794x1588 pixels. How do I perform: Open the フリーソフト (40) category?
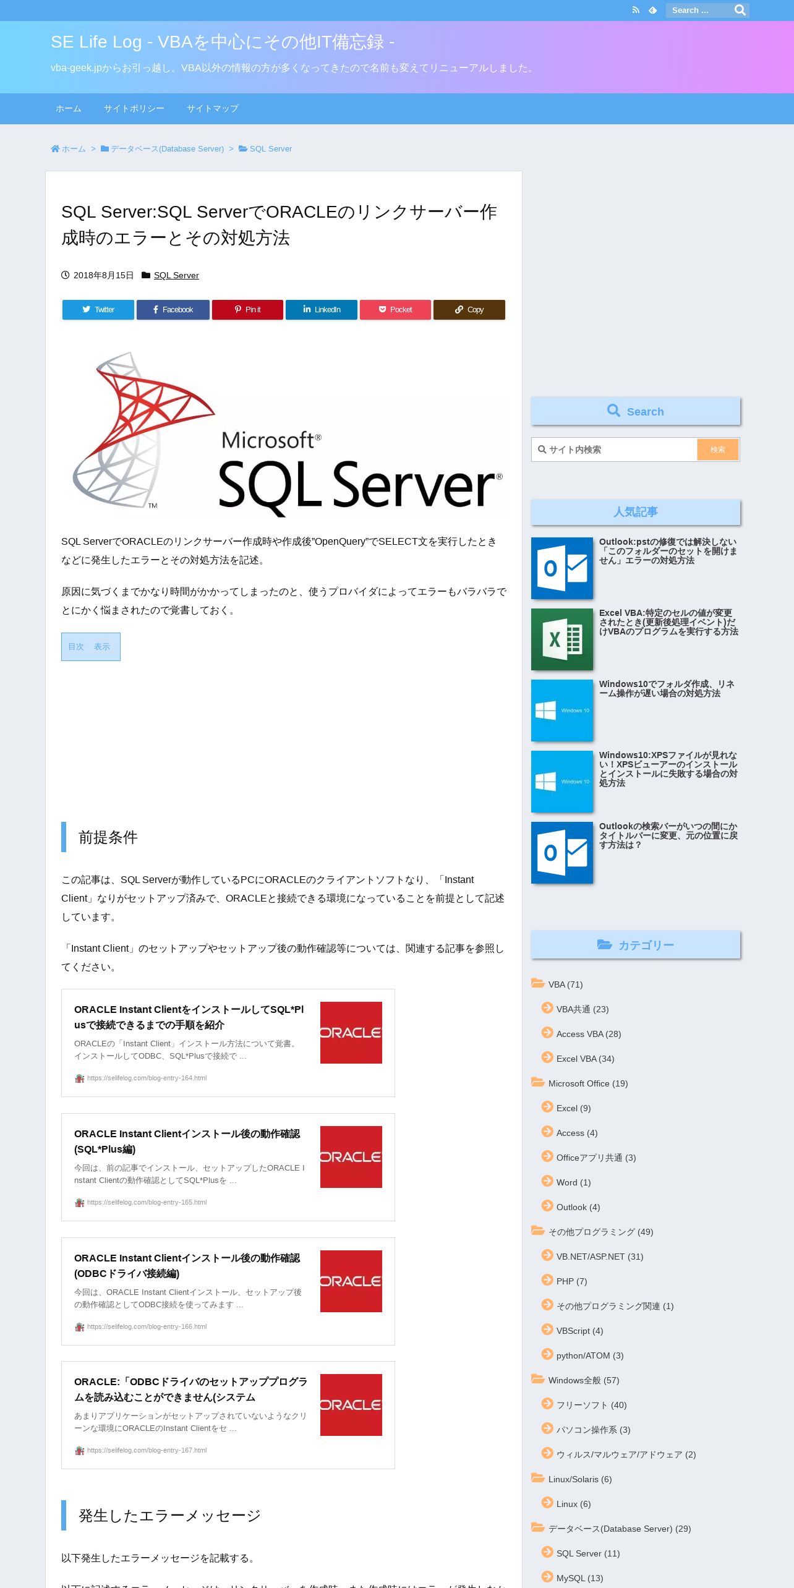(x=591, y=1405)
